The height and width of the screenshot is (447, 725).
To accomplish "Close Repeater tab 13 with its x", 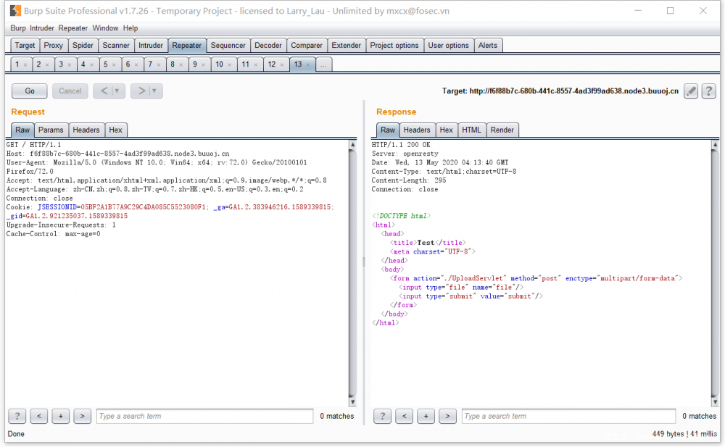I will pyautogui.click(x=309, y=64).
